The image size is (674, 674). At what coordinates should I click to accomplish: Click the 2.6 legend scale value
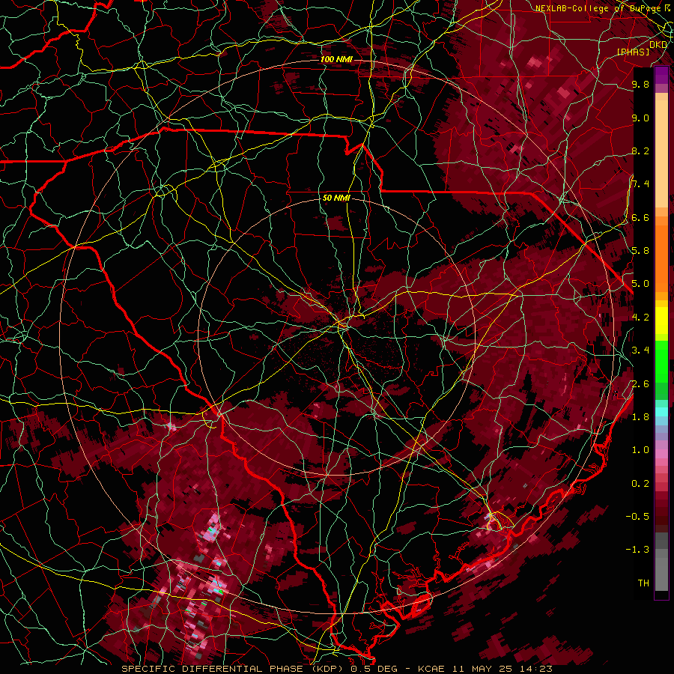click(x=640, y=384)
